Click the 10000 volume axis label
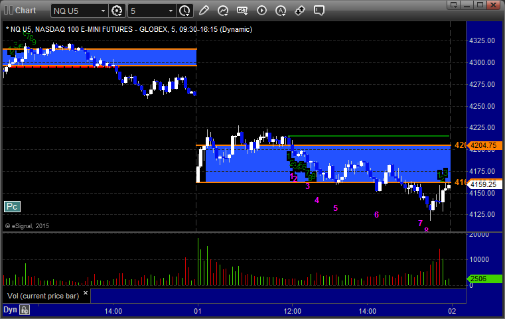The image size is (505, 319). click(479, 259)
